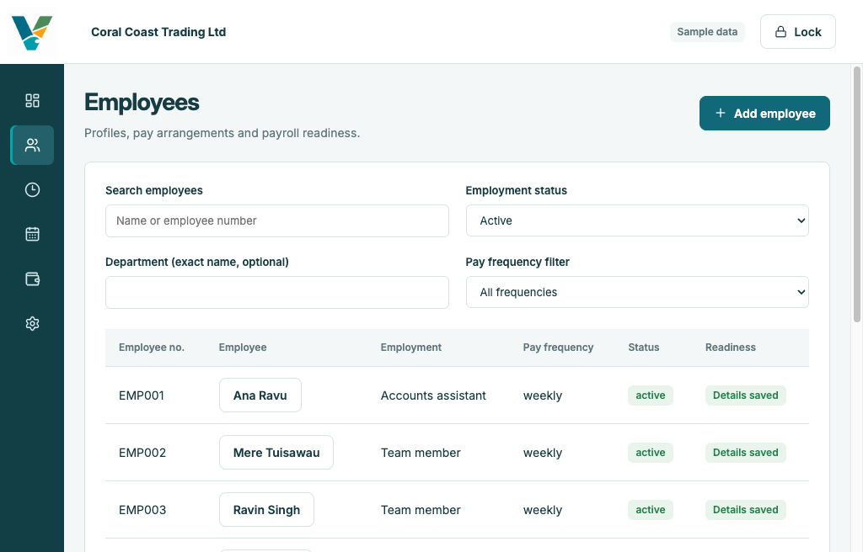The height and width of the screenshot is (552, 863).
Task: Click the Add employee button
Action: tap(764, 114)
